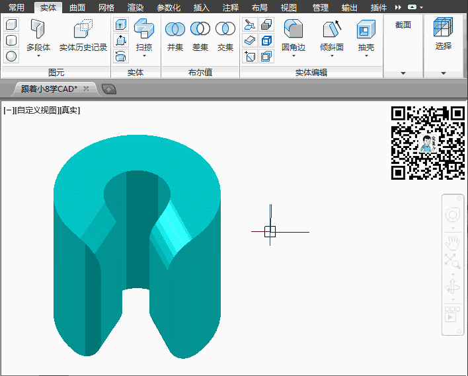Click the ShowMotion icon in nav bar
Image resolution: width=468 pixels, height=376 pixels.
coord(452,315)
